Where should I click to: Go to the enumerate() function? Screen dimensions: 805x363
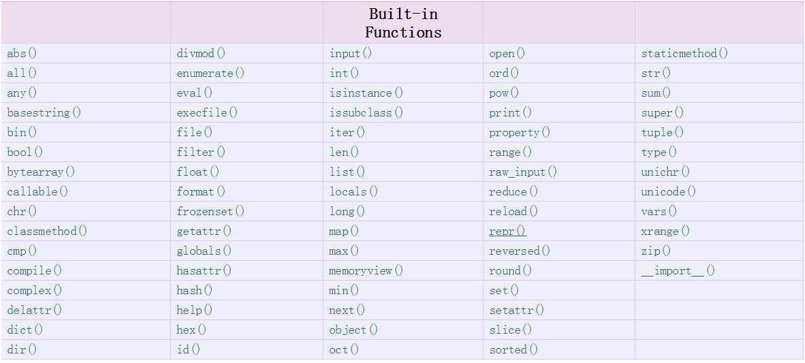tap(210, 73)
